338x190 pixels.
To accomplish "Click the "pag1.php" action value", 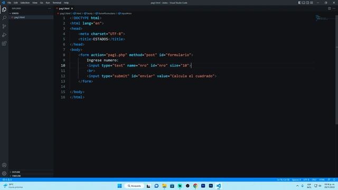I will [x=116, y=55].
